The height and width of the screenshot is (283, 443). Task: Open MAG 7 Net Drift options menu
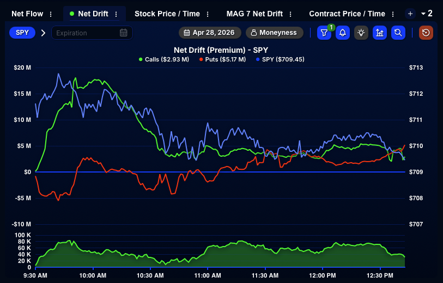290,14
